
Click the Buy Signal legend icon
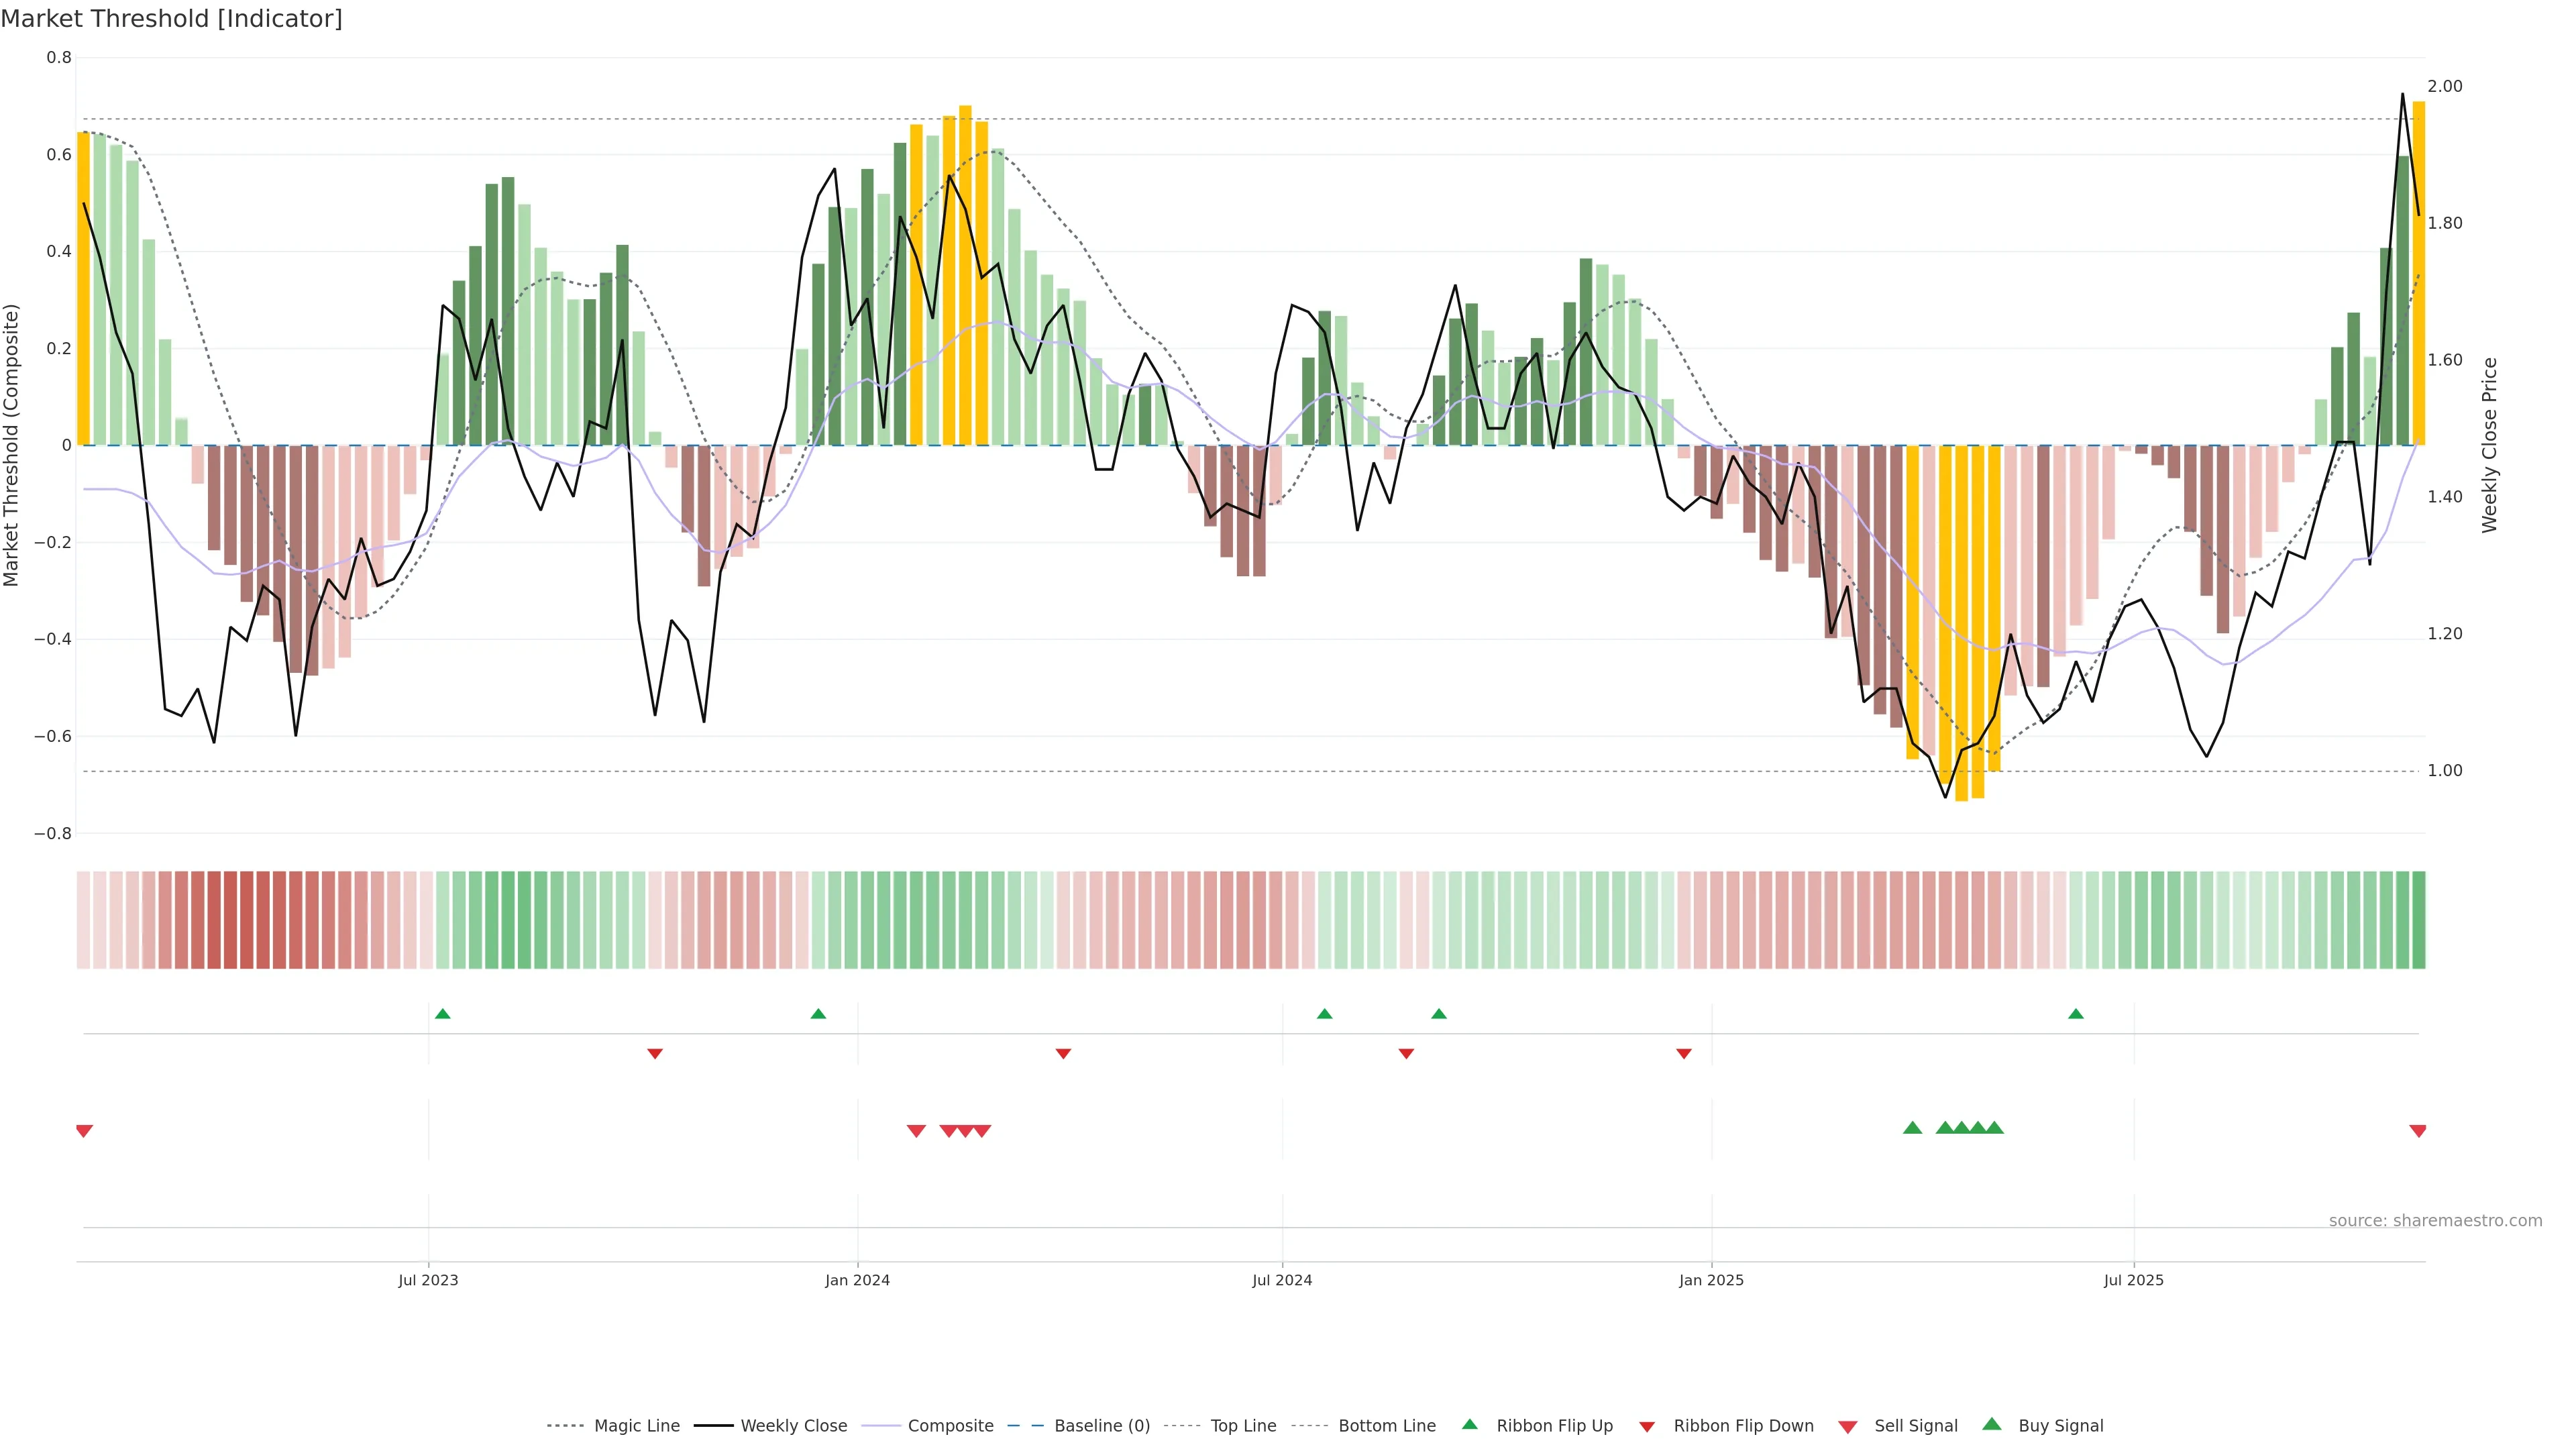pyautogui.click(x=1991, y=1424)
